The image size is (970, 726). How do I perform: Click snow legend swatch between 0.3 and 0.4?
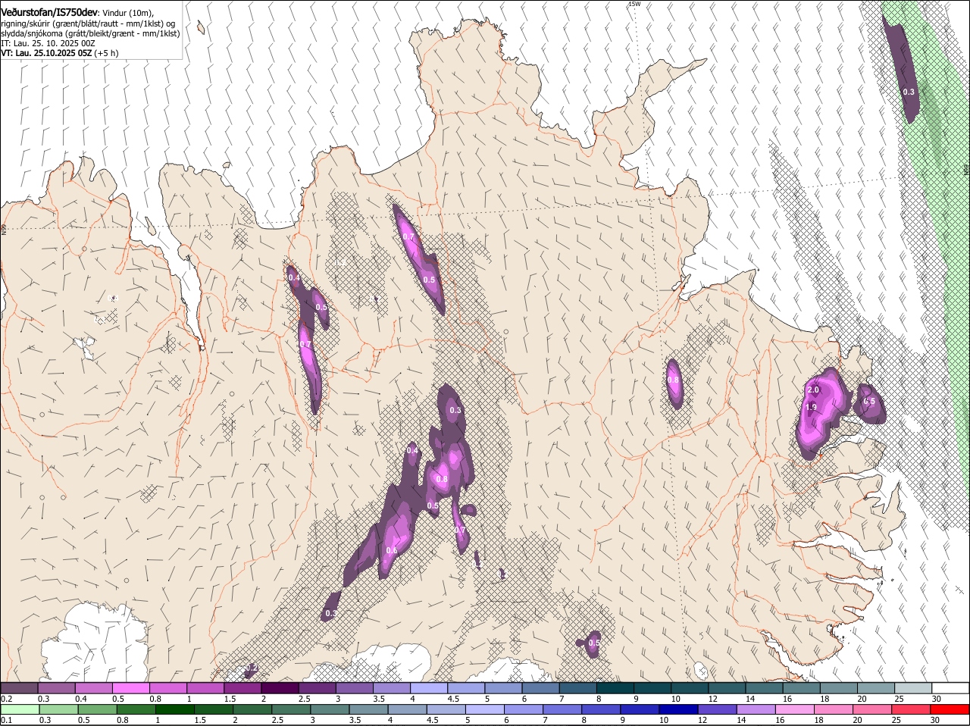coord(57,688)
